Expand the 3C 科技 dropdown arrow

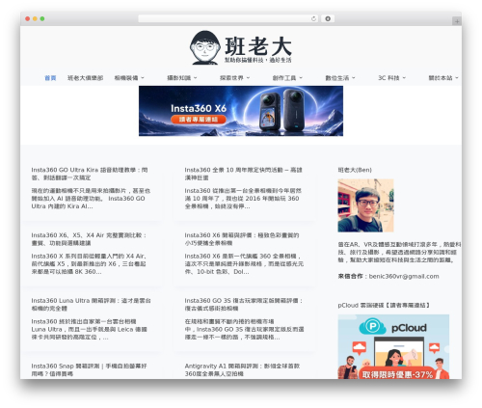pos(404,78)
